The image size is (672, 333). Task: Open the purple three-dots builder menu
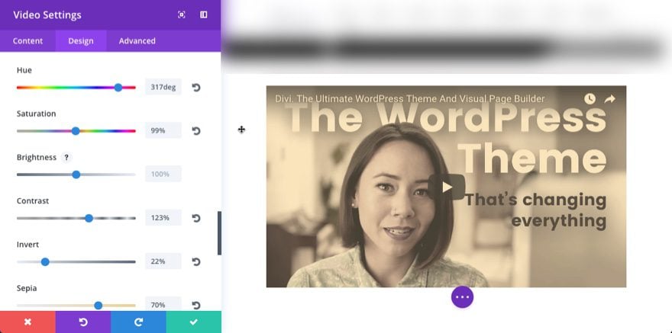coord(463,296)
